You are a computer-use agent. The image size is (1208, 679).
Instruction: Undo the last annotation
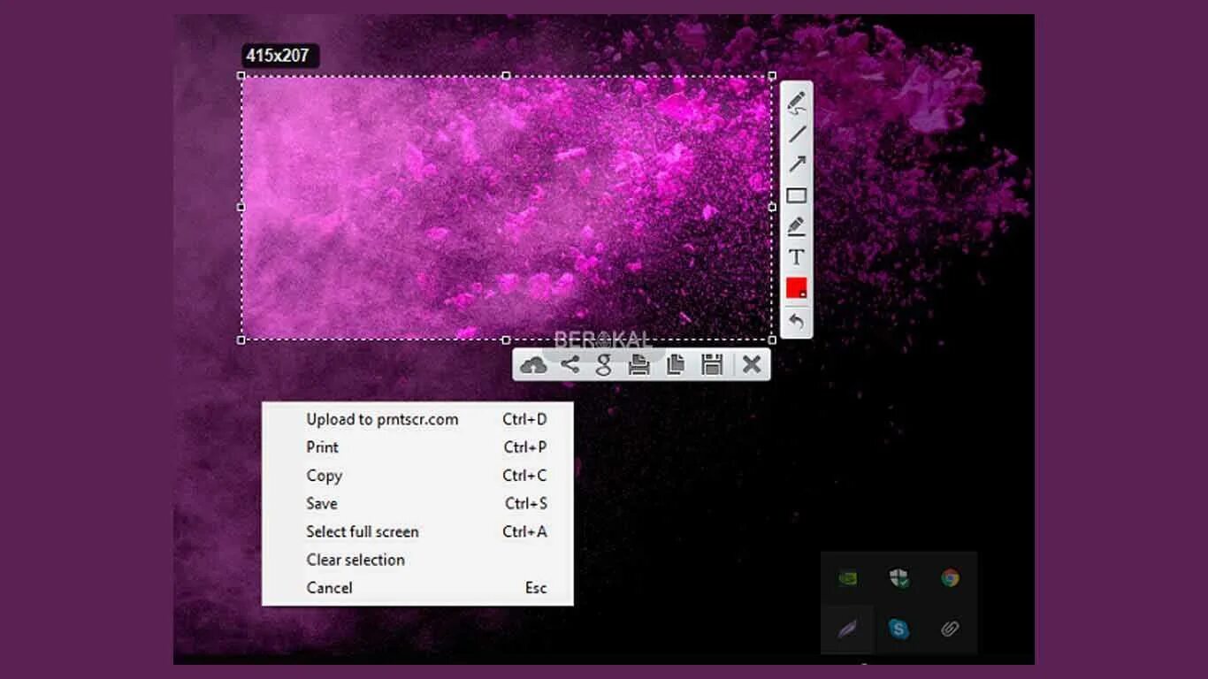point(795,318)
